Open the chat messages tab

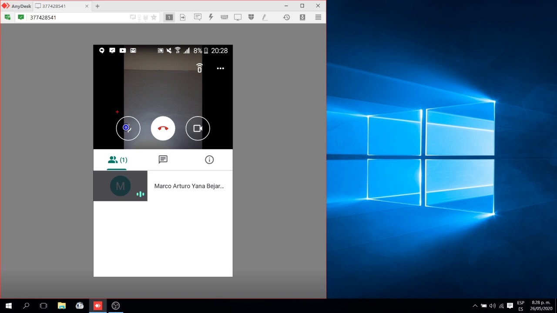(163, 160)
